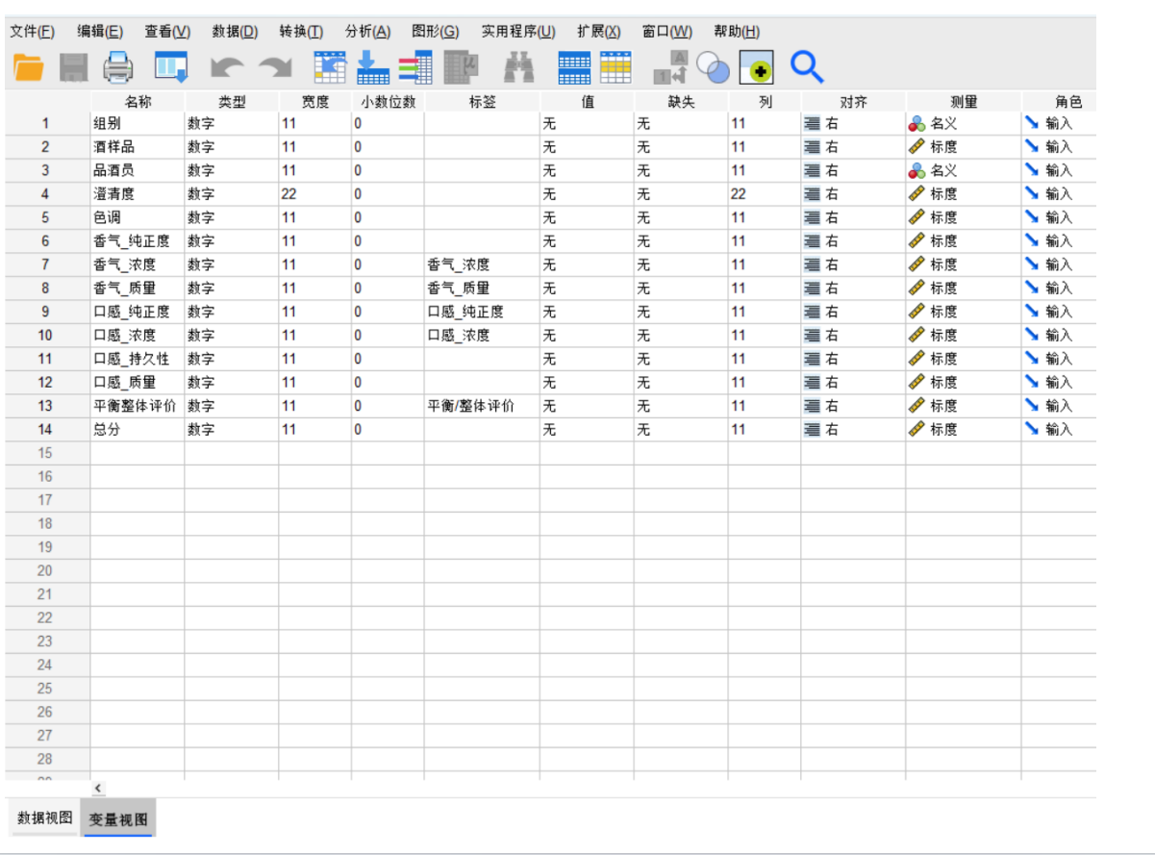Click the 小数位数 column header
The image size is (1155, 855).
pyautogui.click(x=388, y=101)
